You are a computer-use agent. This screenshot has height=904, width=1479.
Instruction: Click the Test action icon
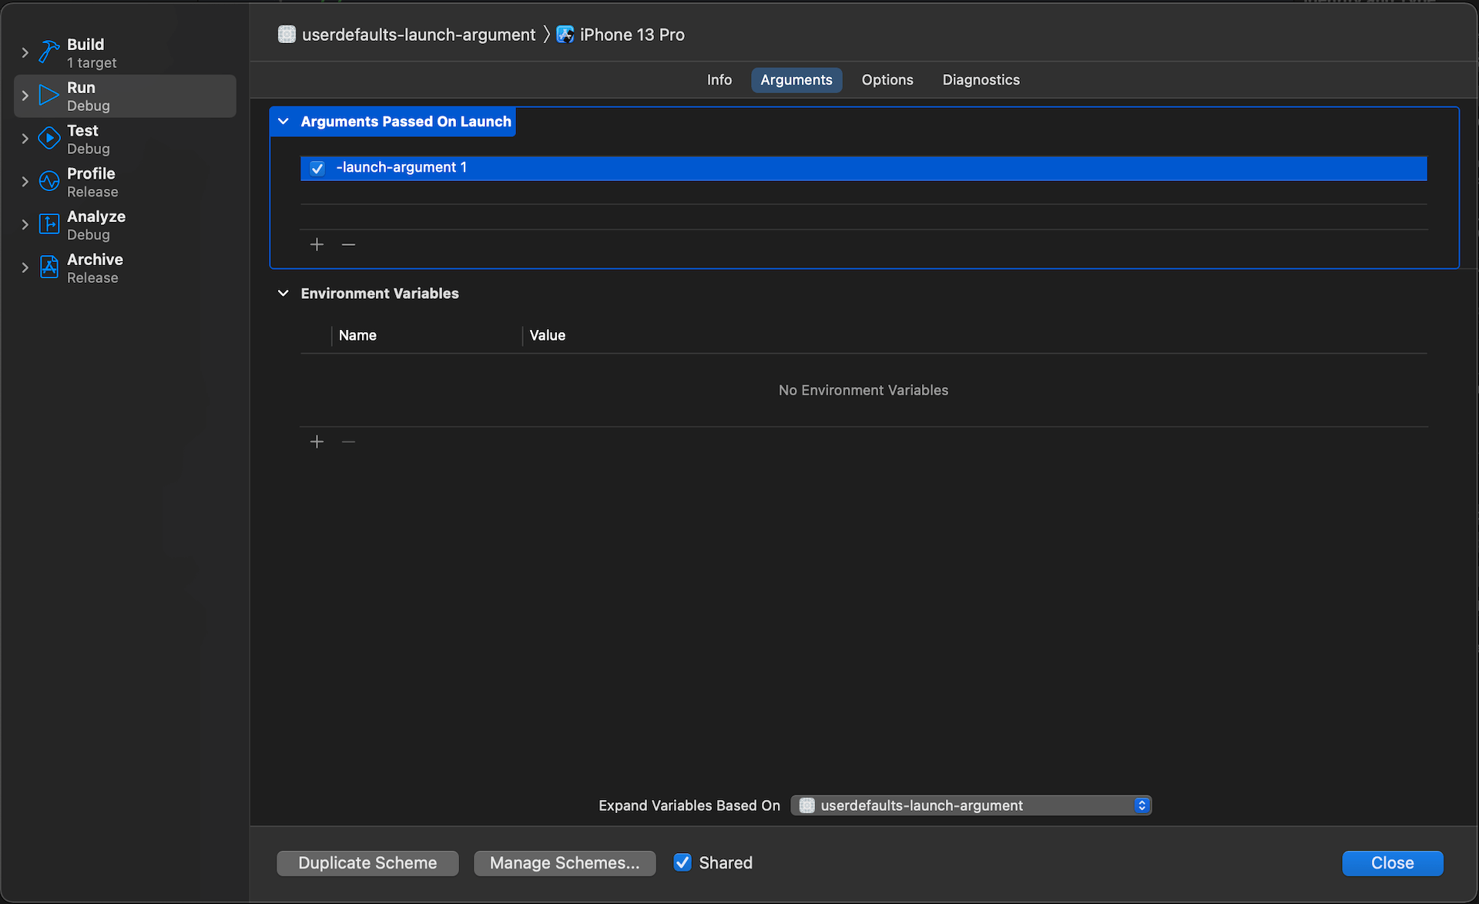point(49,139)
